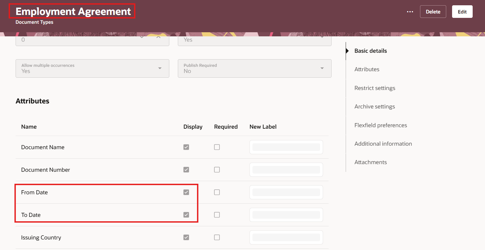Viewport: 485px width, 250px height.
Task: Click New Label field for From Date
Action: coord(286,192)
